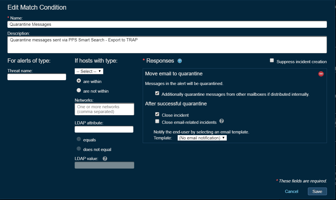Choose the 'are not within' radio option

(x=79, y=91)
